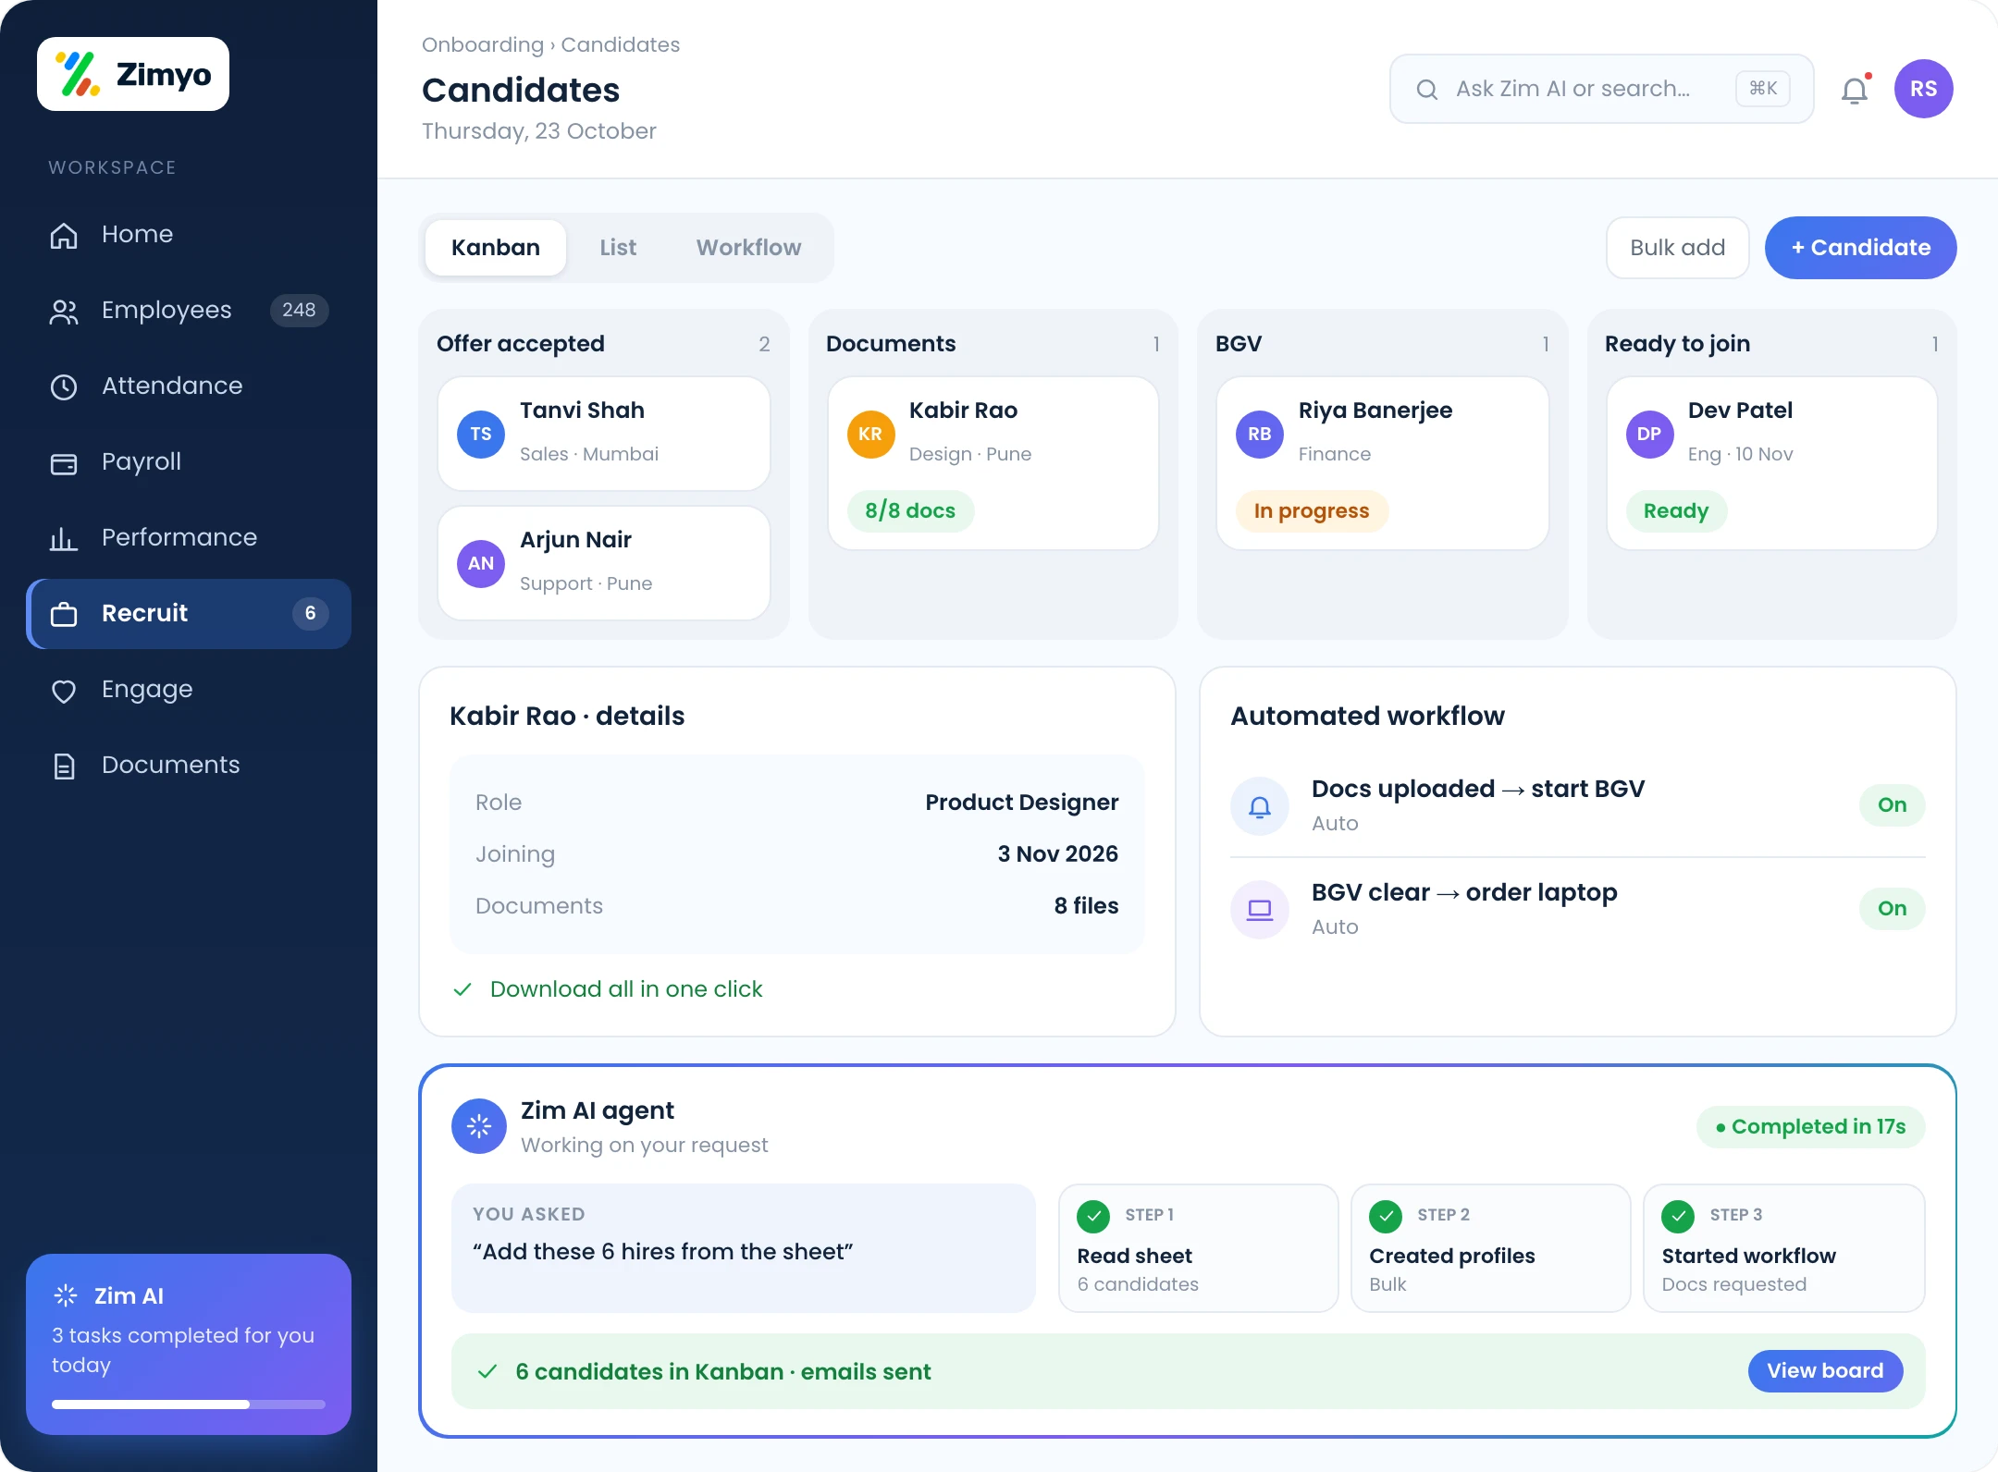Click the AN avatar on Arjun Nair

click(x=481, y=564)
